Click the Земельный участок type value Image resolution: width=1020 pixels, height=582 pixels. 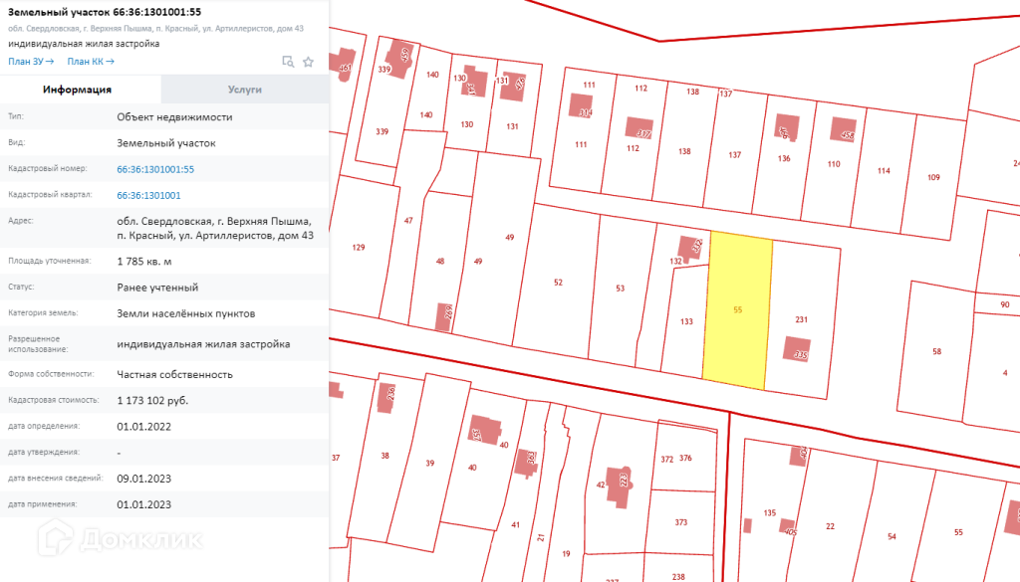pos(166,143)
